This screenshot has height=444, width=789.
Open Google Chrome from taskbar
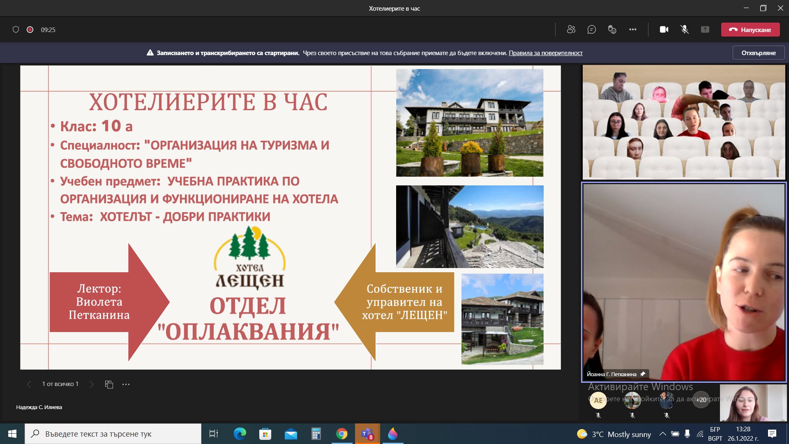(x=341, y=434)
